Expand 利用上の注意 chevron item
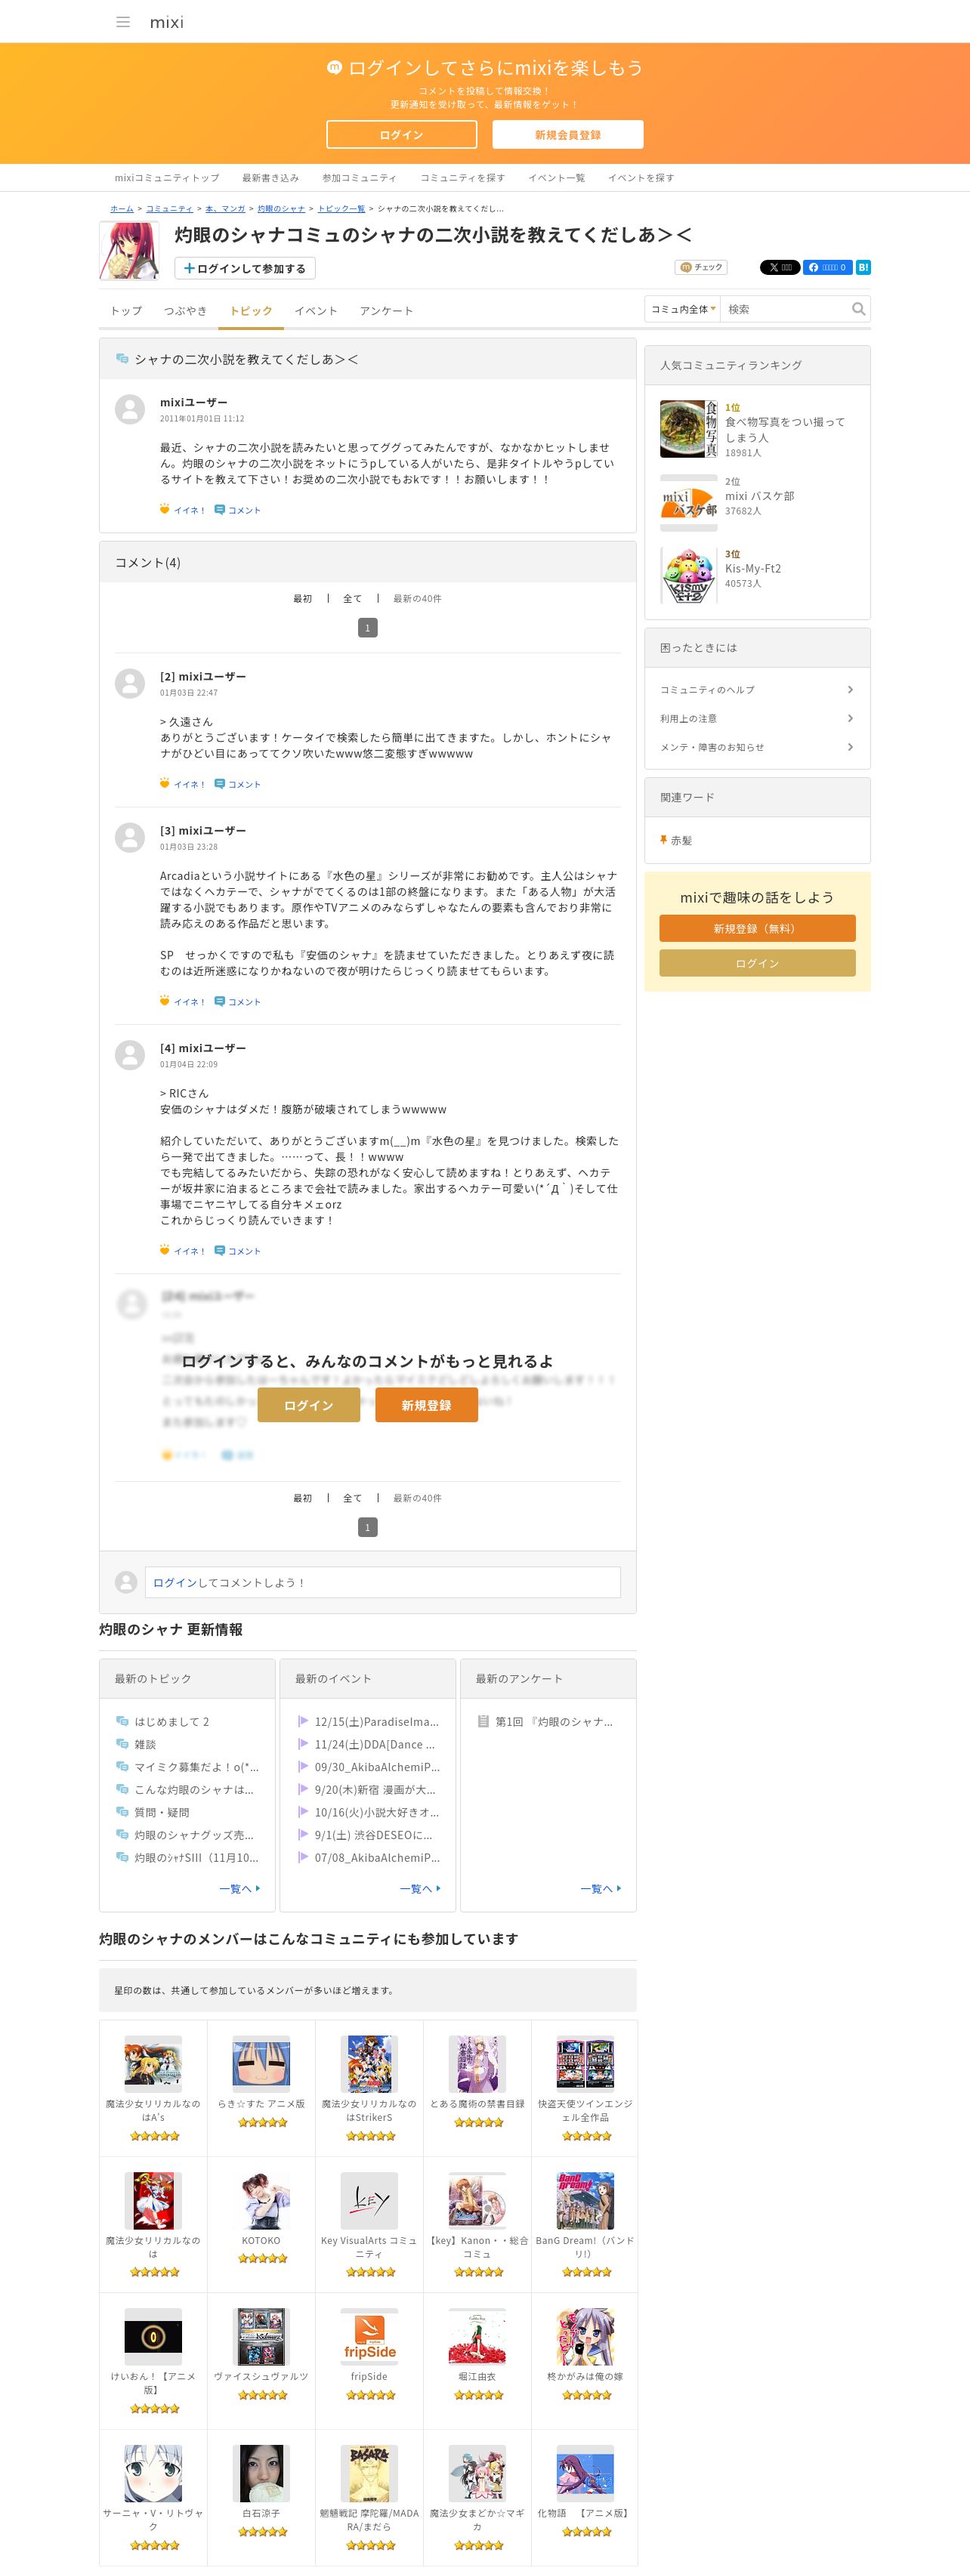 pyautogui.click(x=757, y=719)
